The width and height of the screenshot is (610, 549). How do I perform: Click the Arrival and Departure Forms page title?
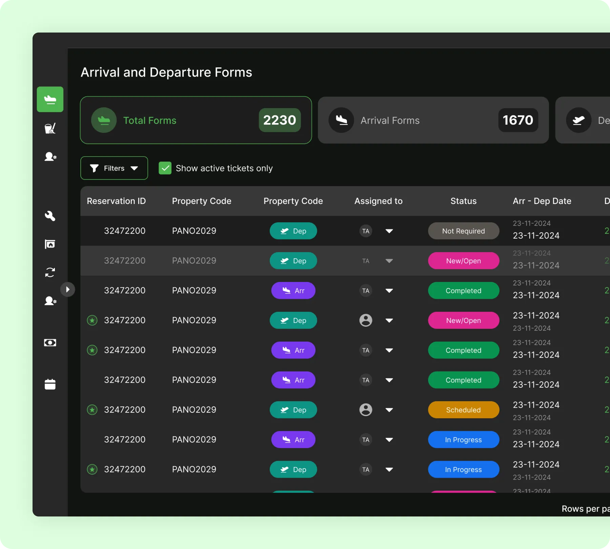coord(166,72)
